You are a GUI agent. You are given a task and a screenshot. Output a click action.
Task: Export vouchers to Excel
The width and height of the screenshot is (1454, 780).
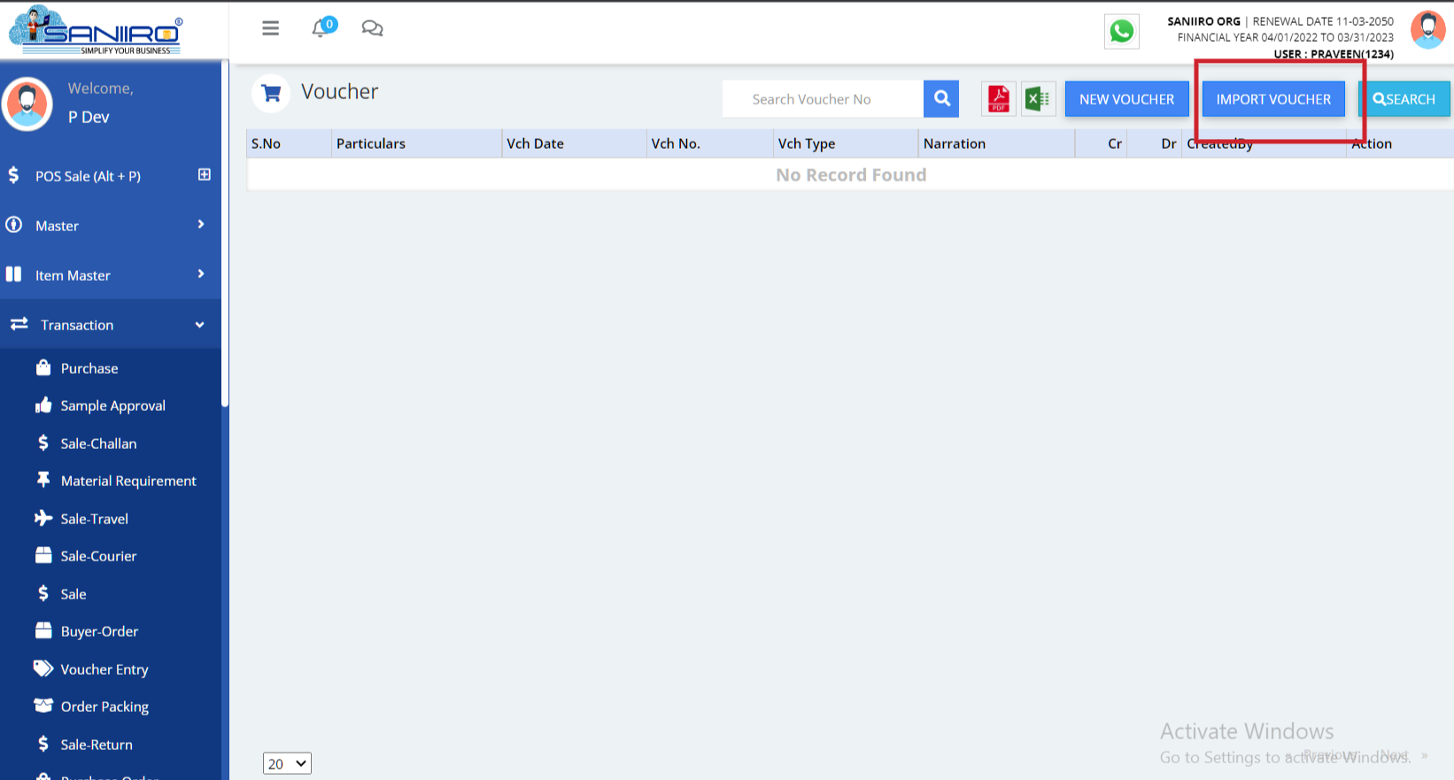1038,99
